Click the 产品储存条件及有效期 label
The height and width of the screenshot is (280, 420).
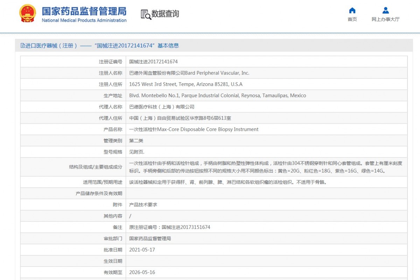(99, 193)
